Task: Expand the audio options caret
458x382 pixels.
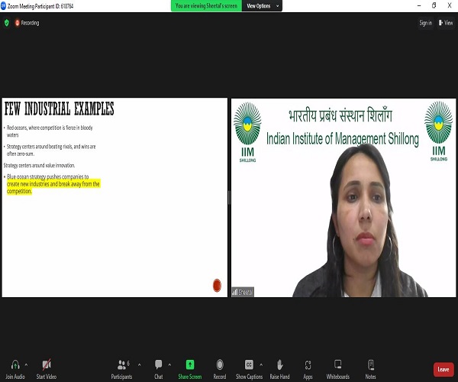Action: pyautogui.click(x=26, y=364)
